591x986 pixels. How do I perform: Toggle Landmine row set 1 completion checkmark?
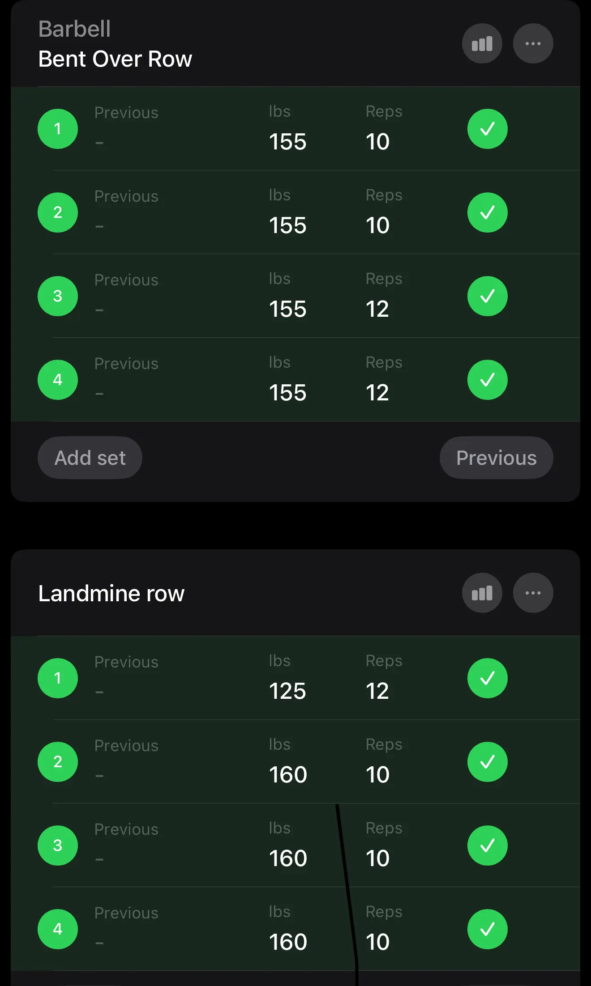click(487, 678)
